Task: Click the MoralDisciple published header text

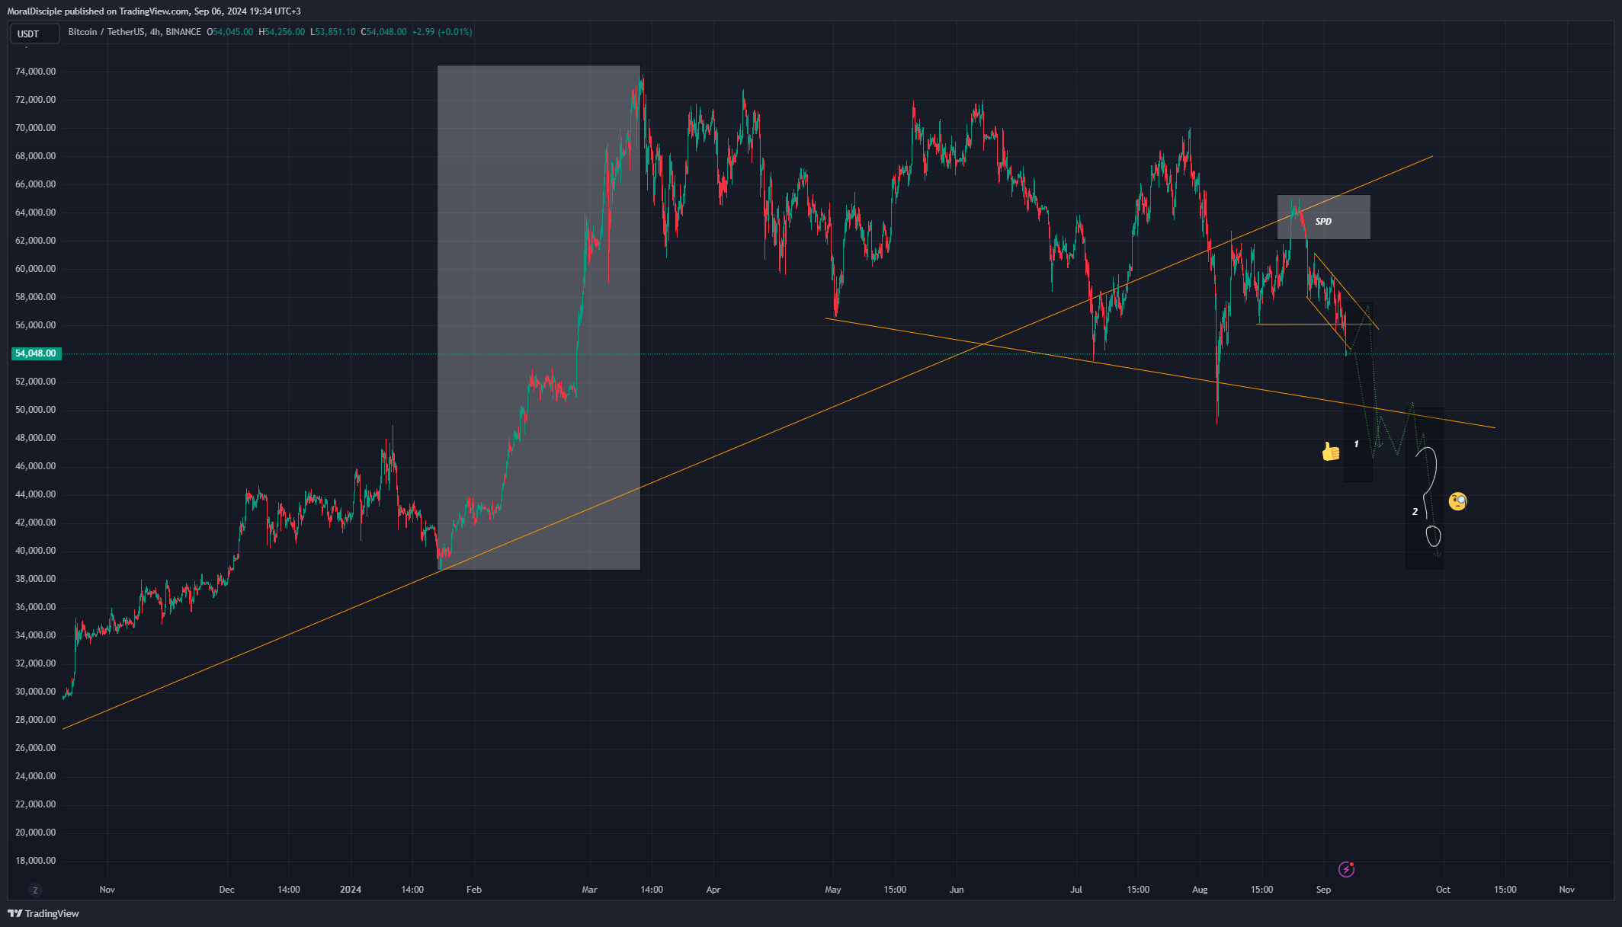Action: (154, 11)
